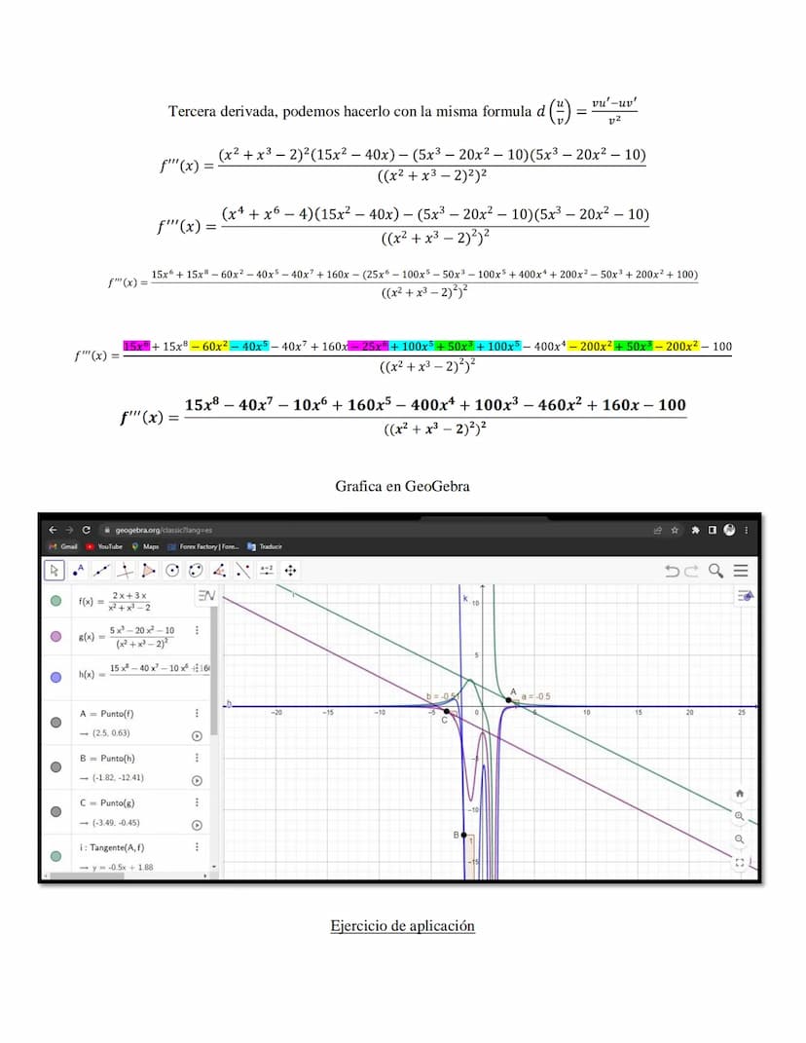Reload the geogebra.org page
Image resolution: width=806 pixels, height=1043 pixels.
86,530
